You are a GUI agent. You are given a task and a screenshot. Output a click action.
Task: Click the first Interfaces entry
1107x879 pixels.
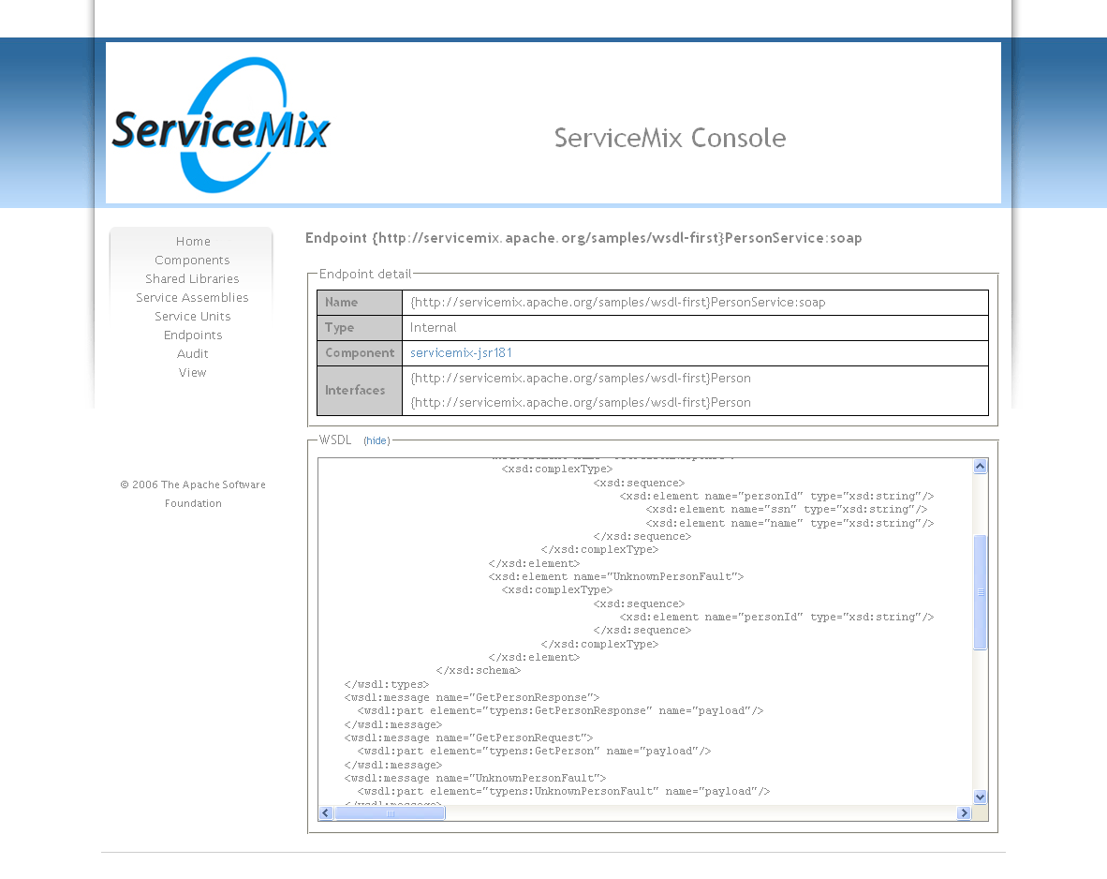pyautogui.click(x=581, y=379)
